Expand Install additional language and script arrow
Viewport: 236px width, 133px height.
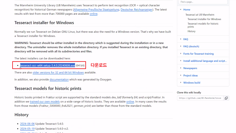coord(181,61)
